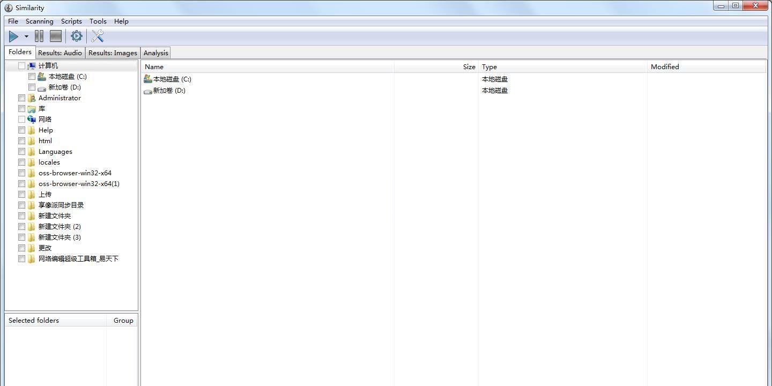772x386 pixels.
Task: Check the 上传 folder checkbox
Action: coord(21,195)
